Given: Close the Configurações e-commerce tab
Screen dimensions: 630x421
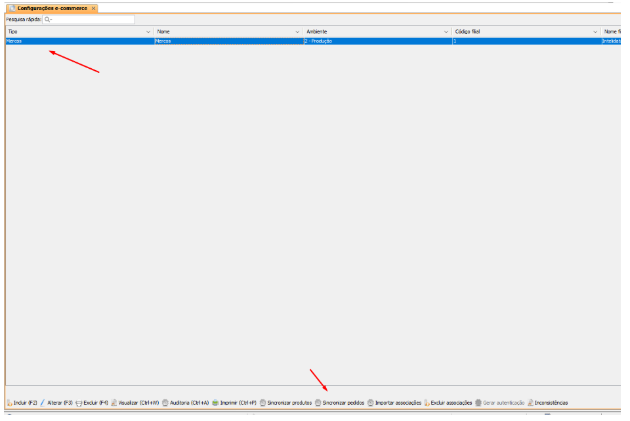Looking at the screenshot, I should [x=94, y=9].
